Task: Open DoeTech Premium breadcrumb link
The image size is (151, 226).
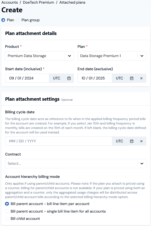Action: [x=39, y=3]
